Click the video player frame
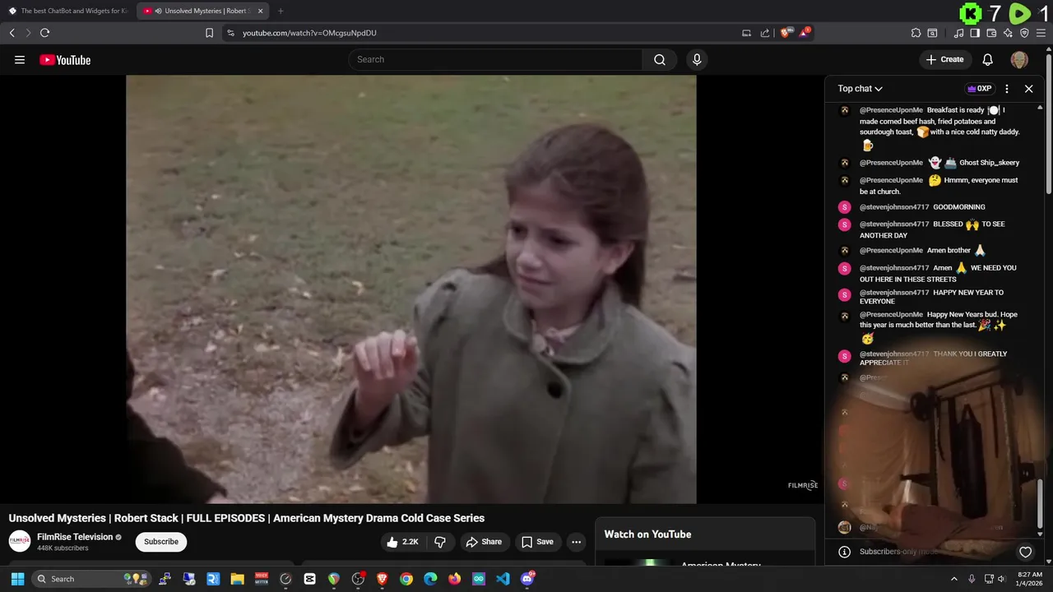Viewport: 1053px width, 592px height. (x=411, y=289)
